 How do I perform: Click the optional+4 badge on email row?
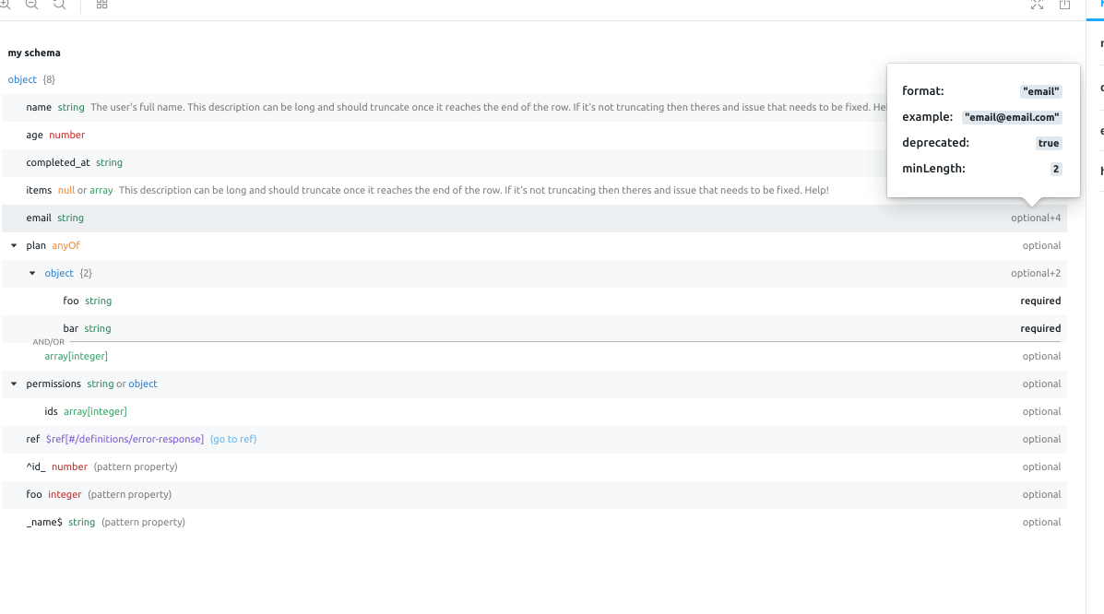pyautogui.click(x=1036, y=218)
